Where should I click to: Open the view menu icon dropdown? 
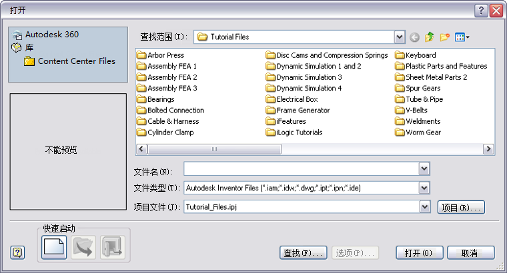[x=462, y=37]
